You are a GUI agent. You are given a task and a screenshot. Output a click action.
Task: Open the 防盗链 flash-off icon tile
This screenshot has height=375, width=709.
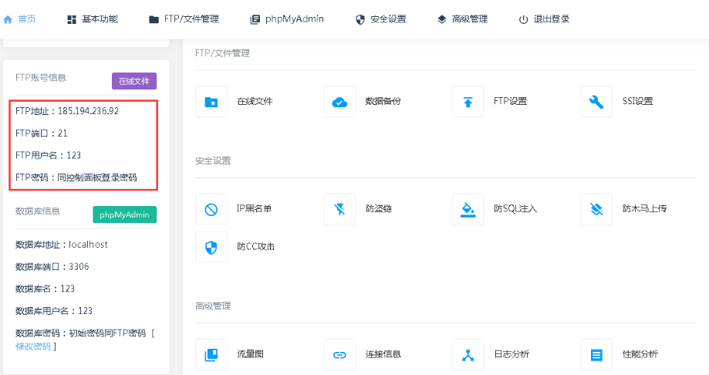pyautogui.click(x=339, y=209)
